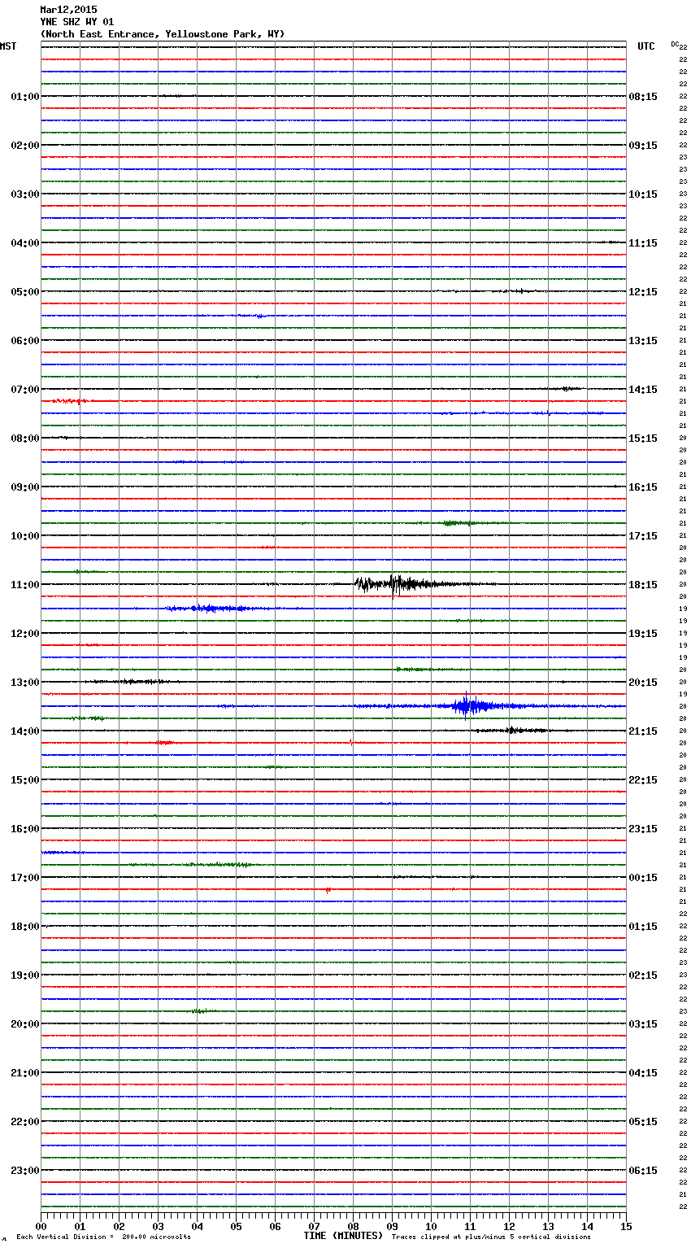Image resolution: width=691 pixels, height=1248 pixels.
Task: Click minute 00 on bottom axis
Action: tap(41, 1226)
